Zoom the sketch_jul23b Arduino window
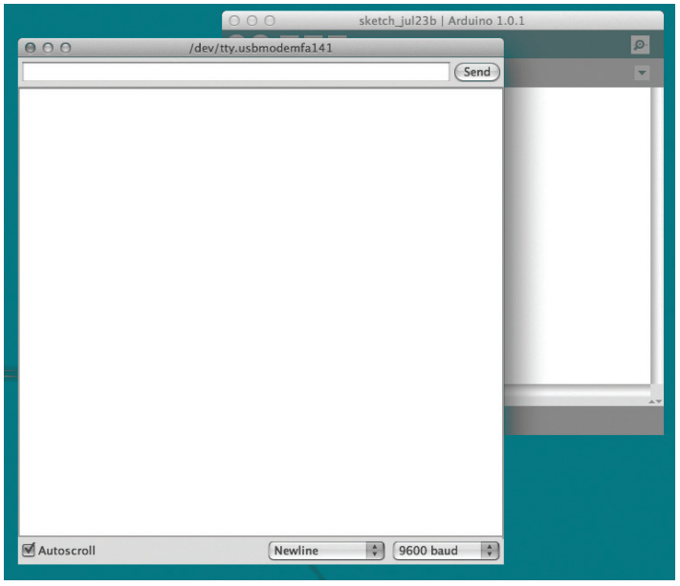Image resolution: width=680 pixels, height=586 pixels. [x=270, y=20]
